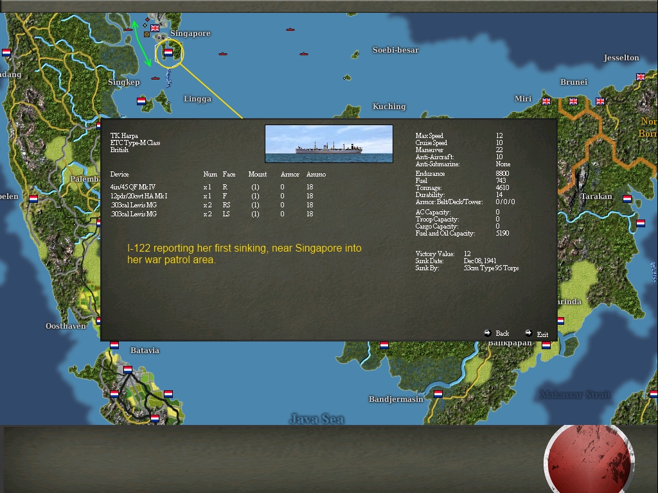Click Dutch flag above Batavia label
Image resolution: width=658 pixels, height=493 pixels.
(114, 345)
